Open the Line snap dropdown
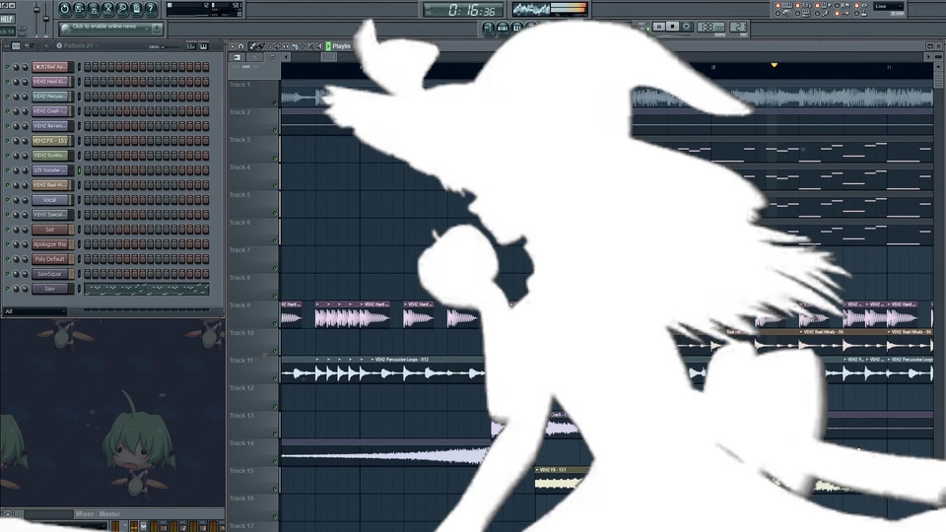The width and height of the screenshot is (946, 532). [x=888, y=6]
